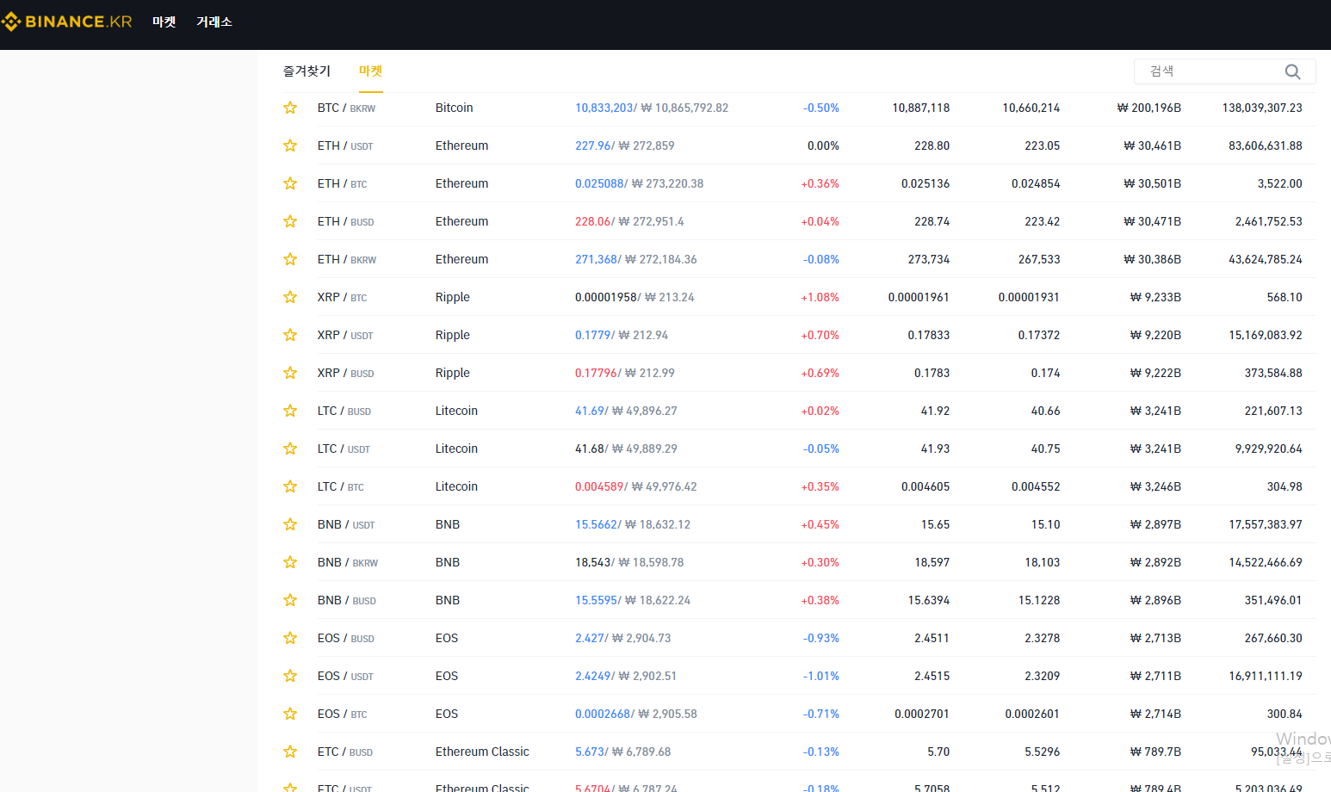Viewport: 1331px width, 792px height.
Task: Click the 10,887,118 high price
Action: [x=920, y=108]
